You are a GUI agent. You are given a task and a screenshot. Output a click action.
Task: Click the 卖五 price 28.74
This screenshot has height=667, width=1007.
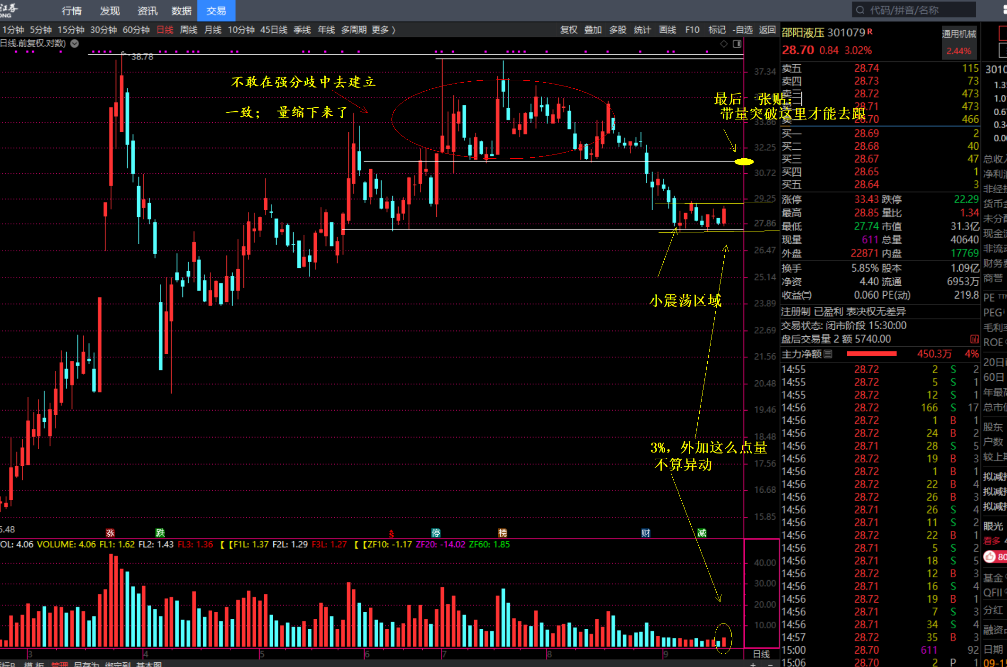(x=867, y=68)
